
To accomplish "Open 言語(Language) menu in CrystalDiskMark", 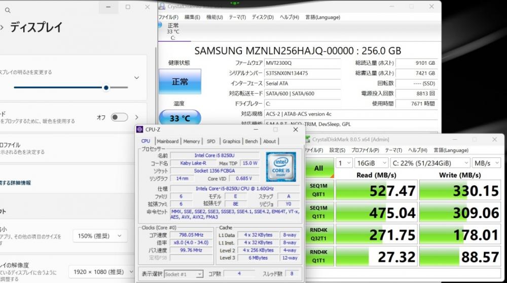I will pos(451,150).
